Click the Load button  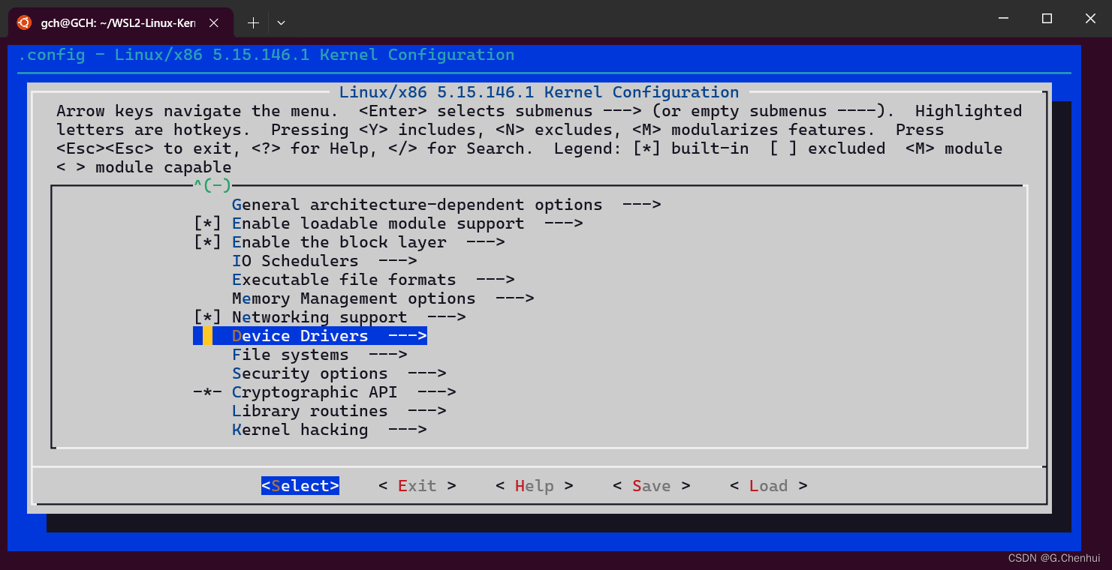769,486
